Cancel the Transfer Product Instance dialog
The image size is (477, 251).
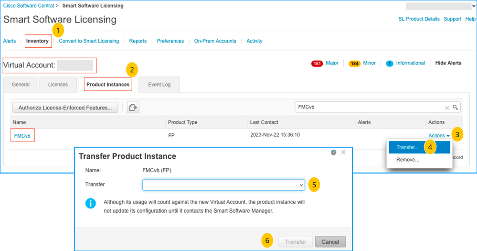click(x=330, y=242)
